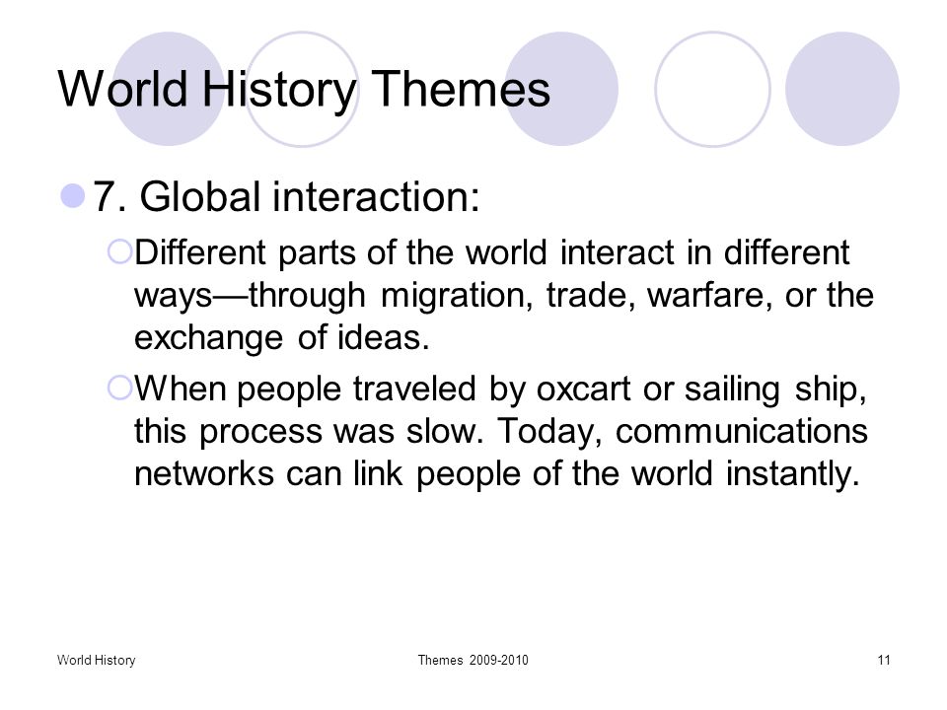Click the footer text "Themes 2009-2010"
The image size is (947, 710).
(x=473, y=660)
